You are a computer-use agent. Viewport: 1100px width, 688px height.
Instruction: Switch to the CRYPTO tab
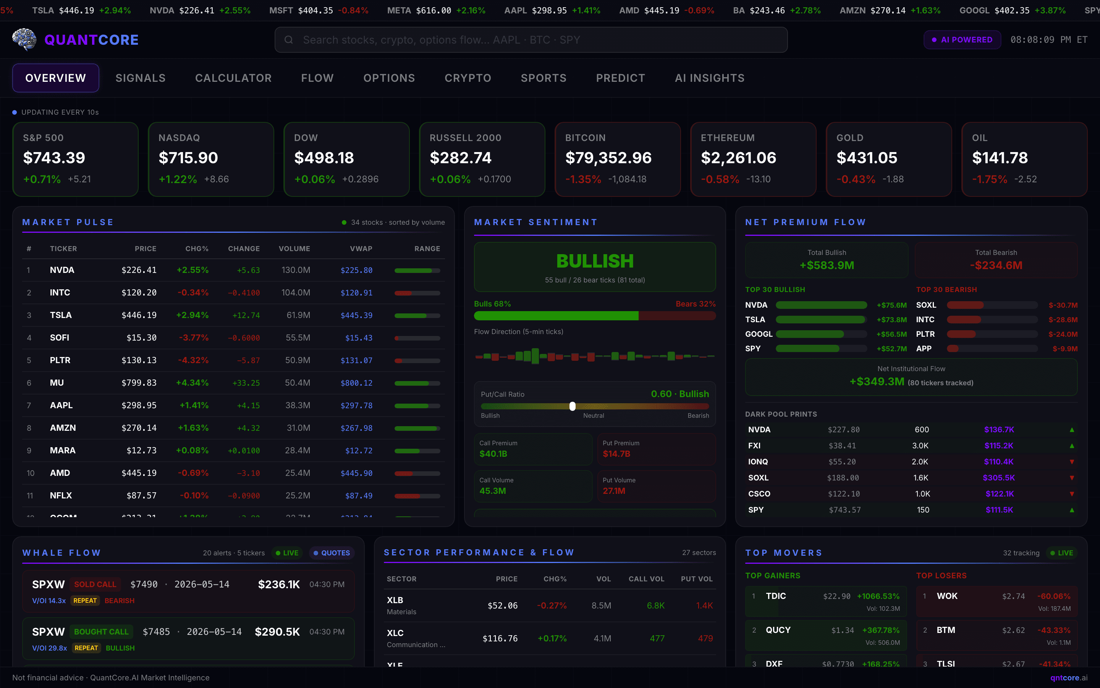(x=468, y=78)
